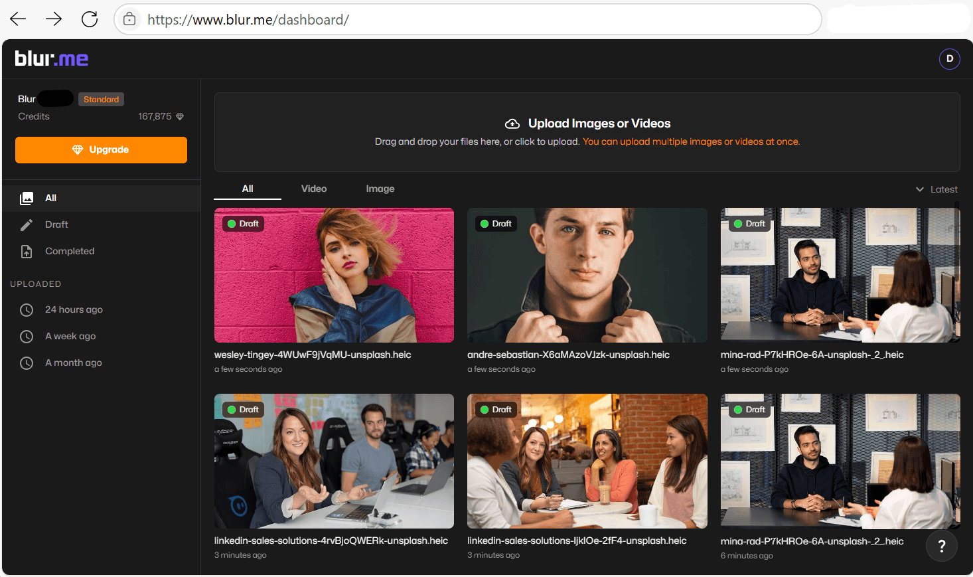Select the Draft pencil icon in sidebar
Image resolution: width=973 pixels, height=577 pixels.
coord(27,224)
